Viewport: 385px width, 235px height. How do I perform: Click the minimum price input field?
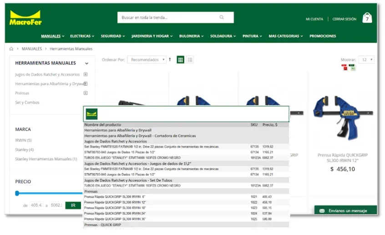(36, 205)
